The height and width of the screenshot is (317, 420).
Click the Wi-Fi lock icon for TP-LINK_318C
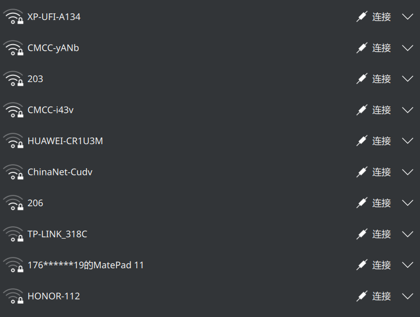(13, 234)
